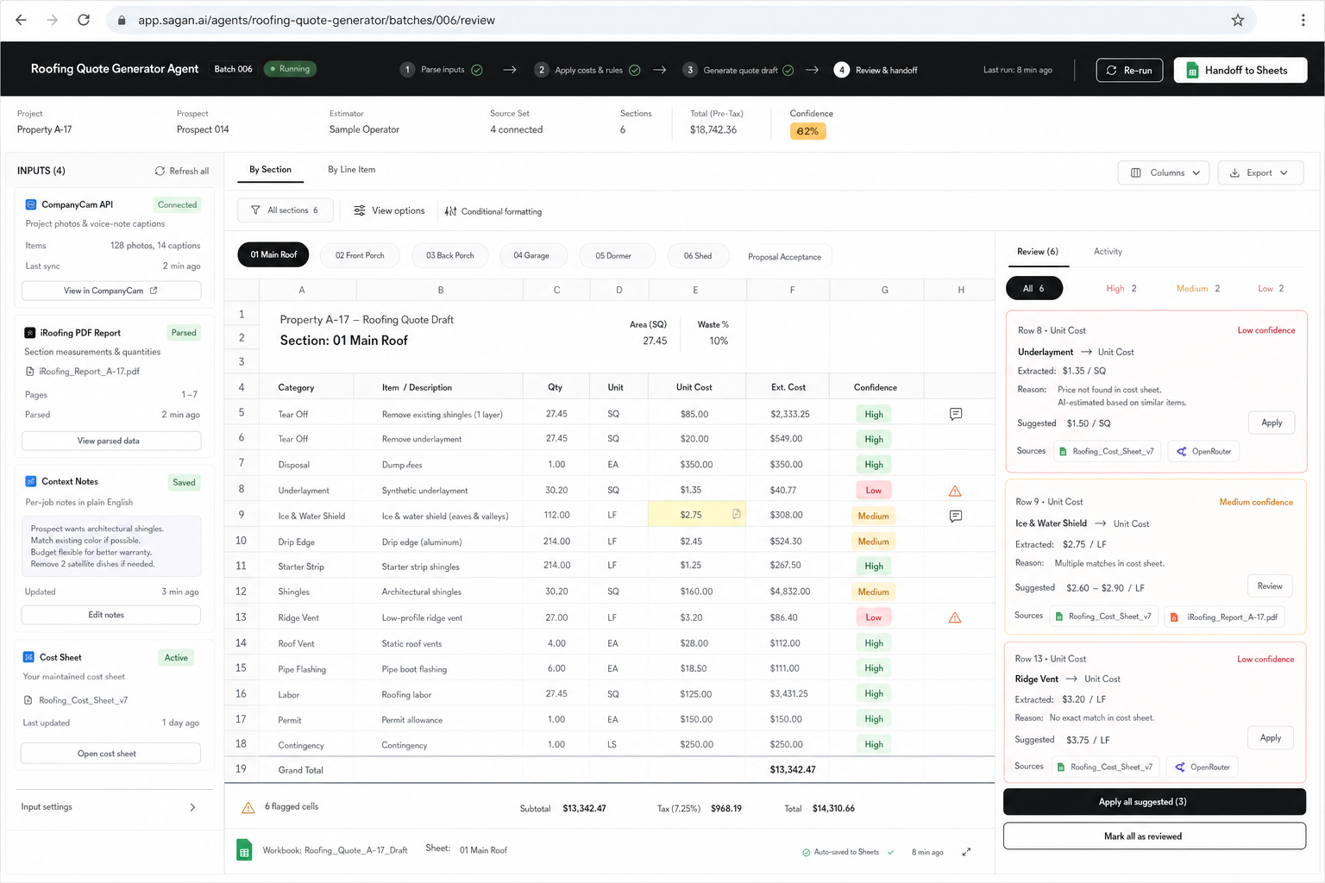
Task: Go back in the browser
Action: click(21, 20)
